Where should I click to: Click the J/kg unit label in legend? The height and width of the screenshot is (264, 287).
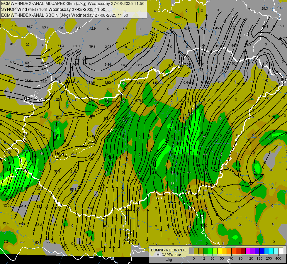169,260
